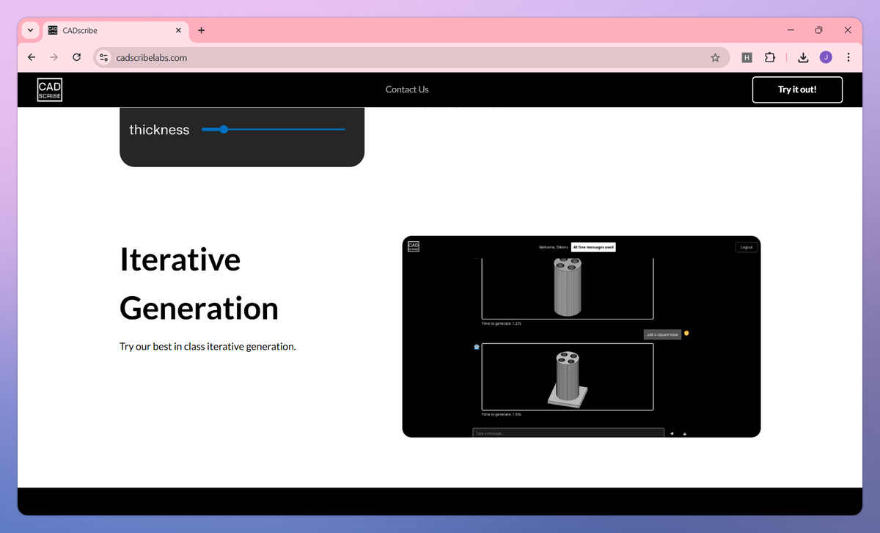Click the 'add a square base' chat bubble
The width and height of the screenshot is (880, 533).
[x=662, y=334]
